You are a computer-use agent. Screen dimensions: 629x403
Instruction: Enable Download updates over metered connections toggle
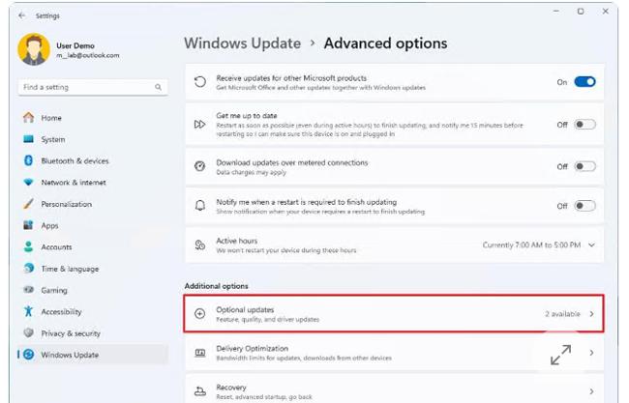point(584,166)
